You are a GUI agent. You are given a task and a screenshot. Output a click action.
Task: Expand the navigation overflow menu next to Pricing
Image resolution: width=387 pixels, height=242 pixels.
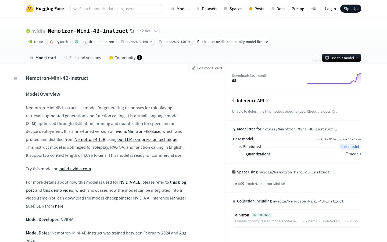pos(313,9)
